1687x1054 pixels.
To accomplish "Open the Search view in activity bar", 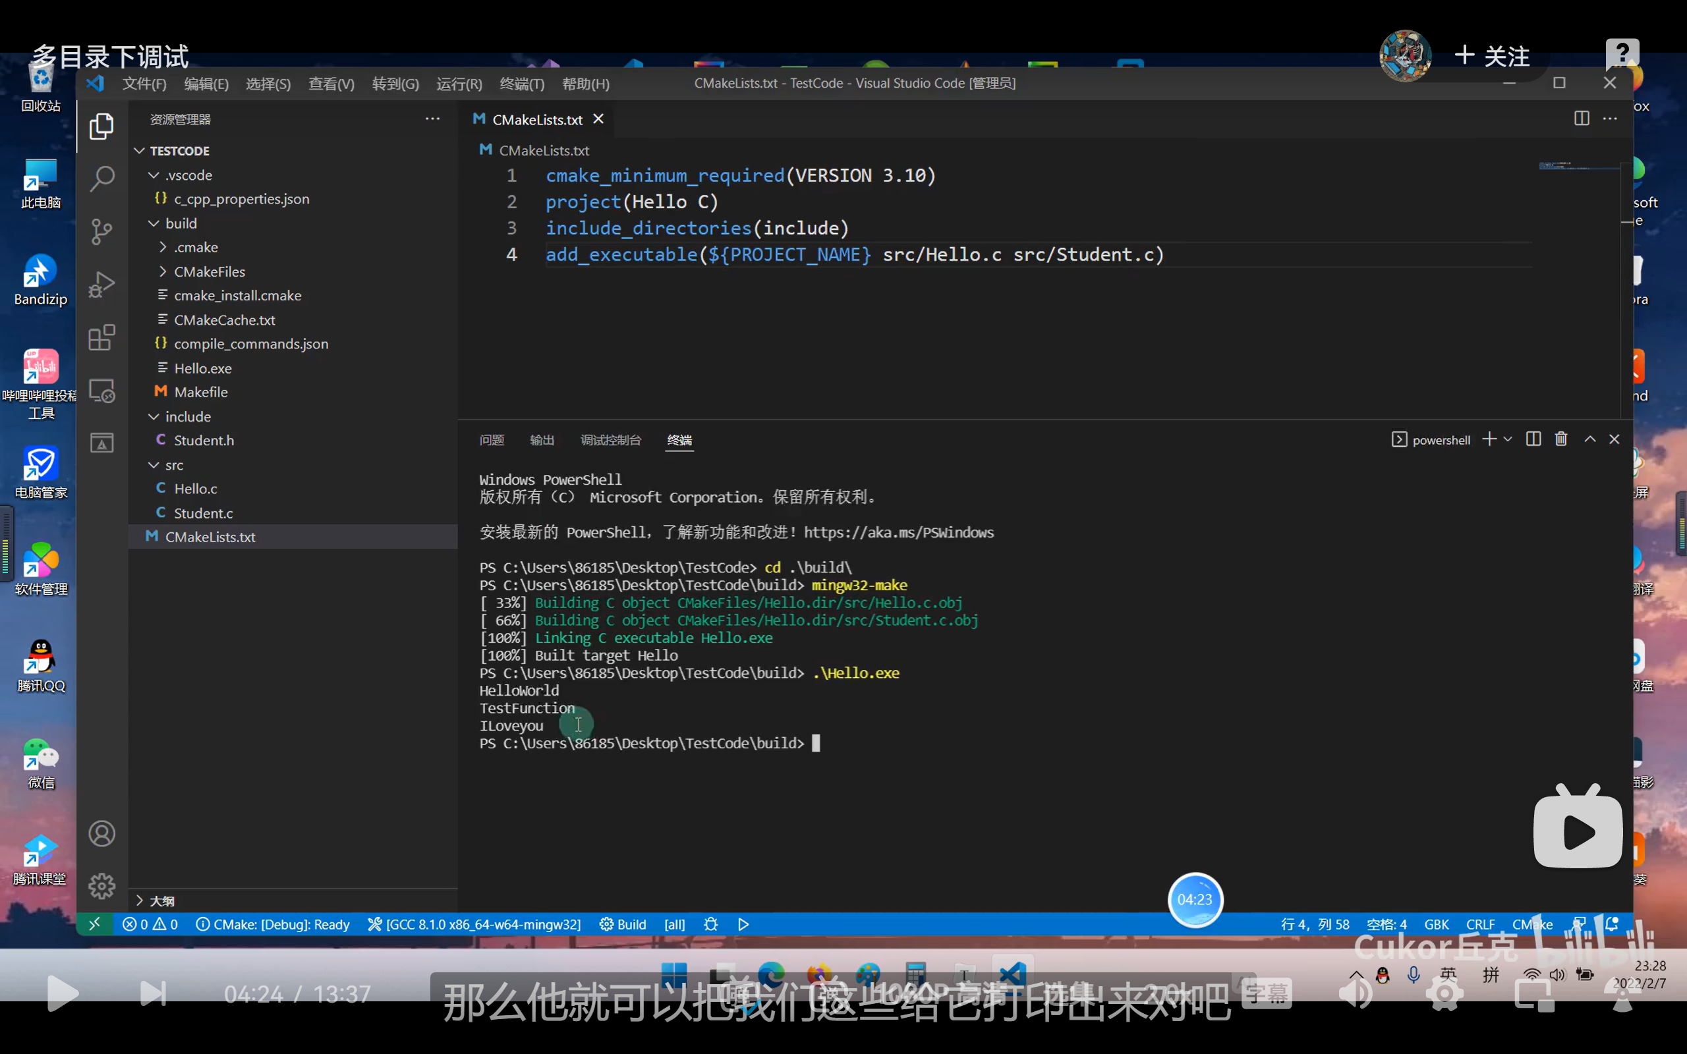I will (x=101, y=179).
